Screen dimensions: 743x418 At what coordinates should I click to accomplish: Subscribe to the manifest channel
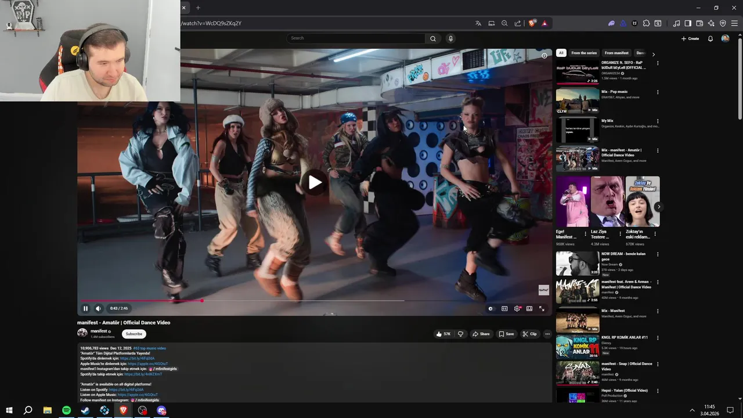tap(134, 334)
